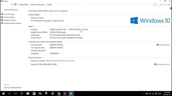
Task: Open System protection link
Action: (x=10, y=20)
